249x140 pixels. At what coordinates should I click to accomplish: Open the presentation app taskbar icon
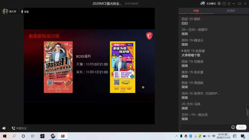pos(63,136)
